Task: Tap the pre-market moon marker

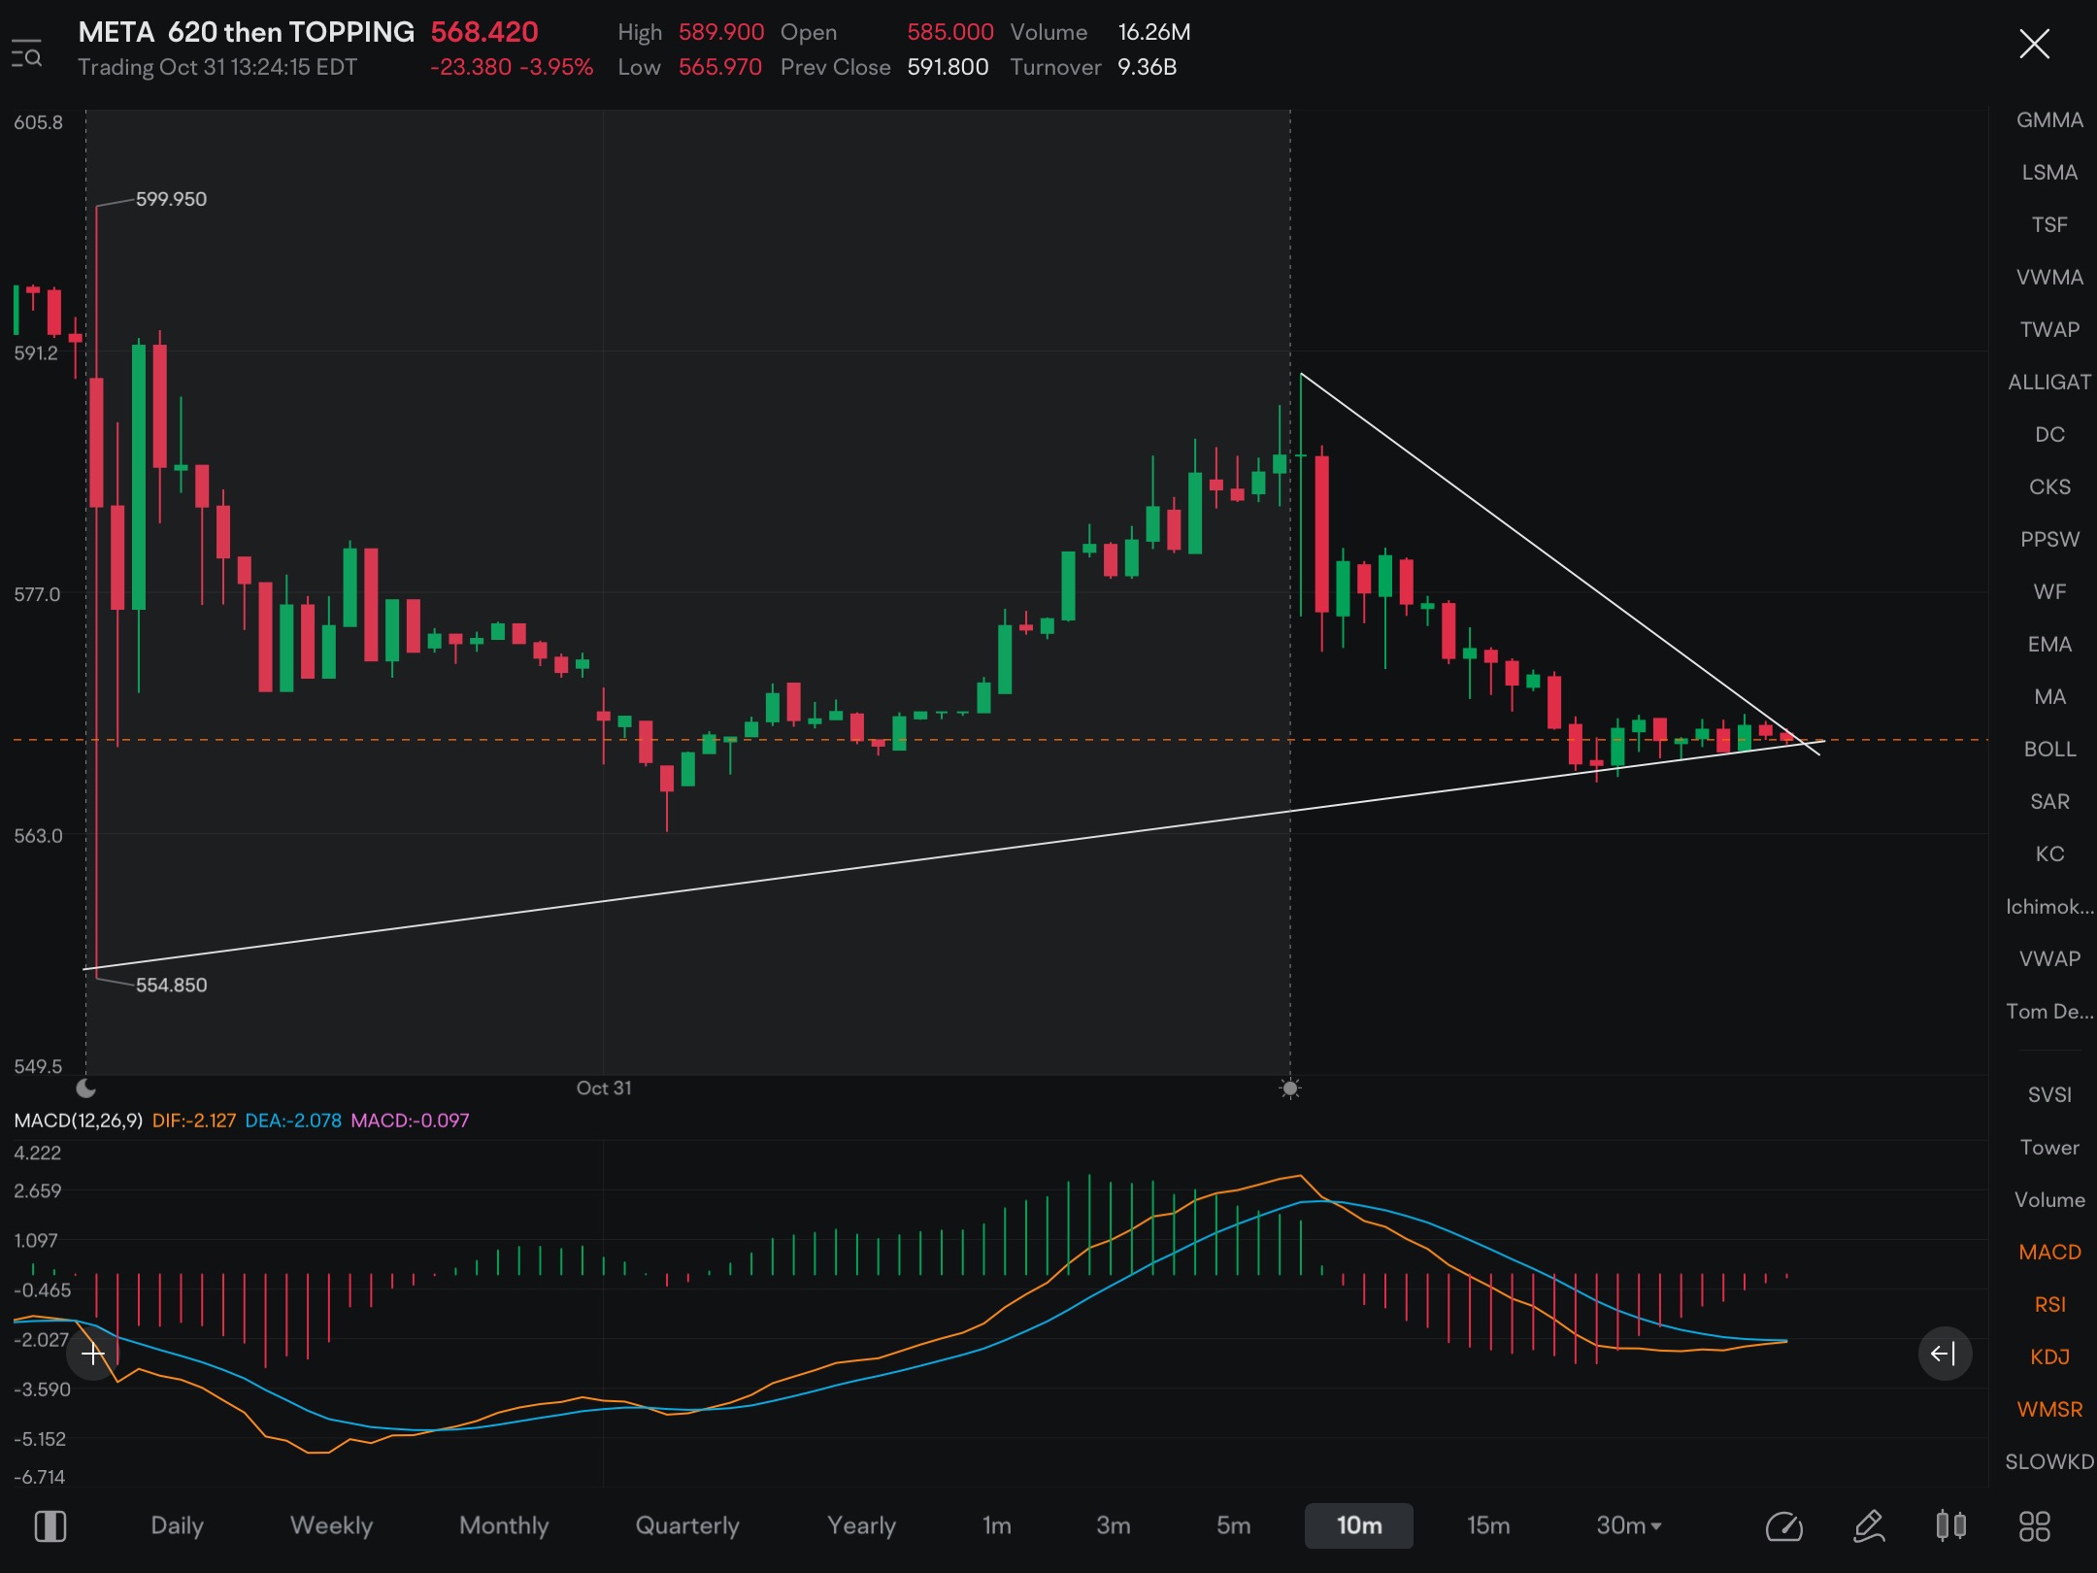Action: (x=86, y=1088)
